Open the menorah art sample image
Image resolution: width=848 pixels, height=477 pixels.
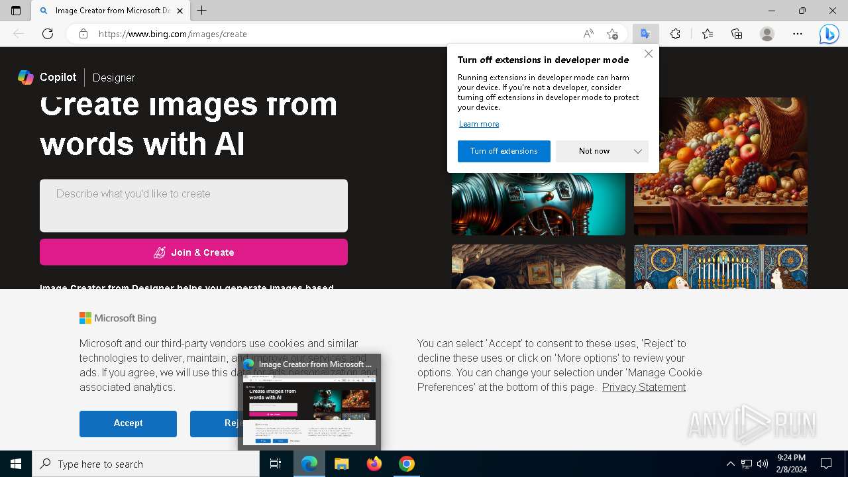click(721, 267)
